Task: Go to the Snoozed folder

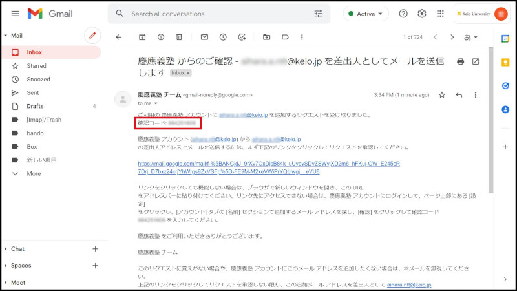Action: click(x=38, y=80)
